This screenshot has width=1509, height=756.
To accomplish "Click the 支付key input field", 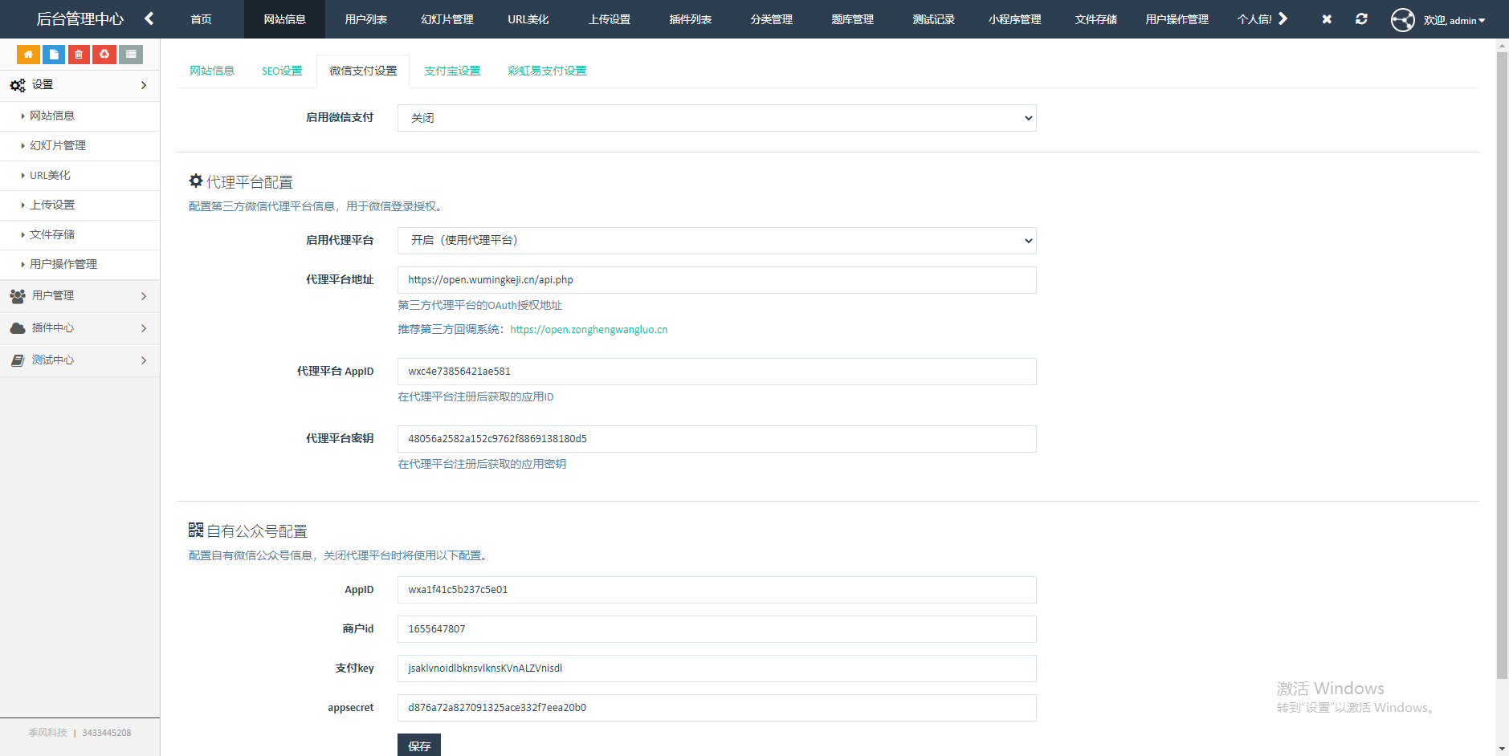I will click(x=717, y=669).
